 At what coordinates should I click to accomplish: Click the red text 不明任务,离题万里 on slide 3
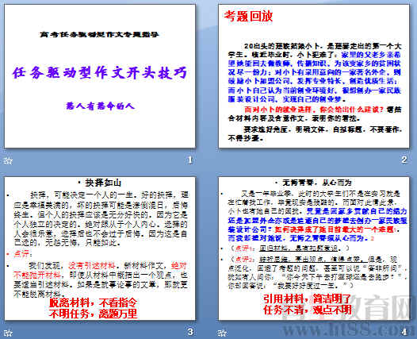coord(93,314)
